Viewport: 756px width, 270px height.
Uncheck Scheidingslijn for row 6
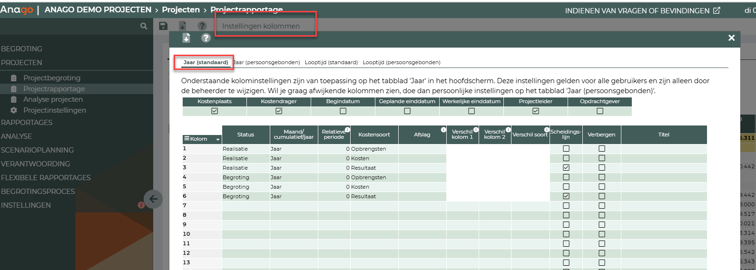coord(566,196)
